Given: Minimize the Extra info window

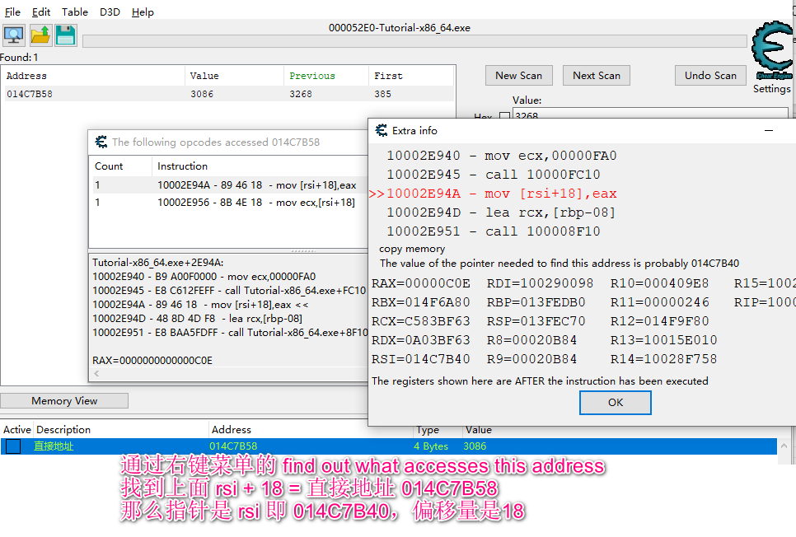Looking at the screenshot, I should (x=769, y=130).
